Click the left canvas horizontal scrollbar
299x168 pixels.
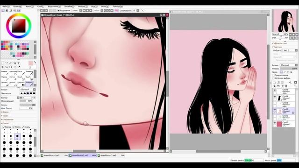85,151
